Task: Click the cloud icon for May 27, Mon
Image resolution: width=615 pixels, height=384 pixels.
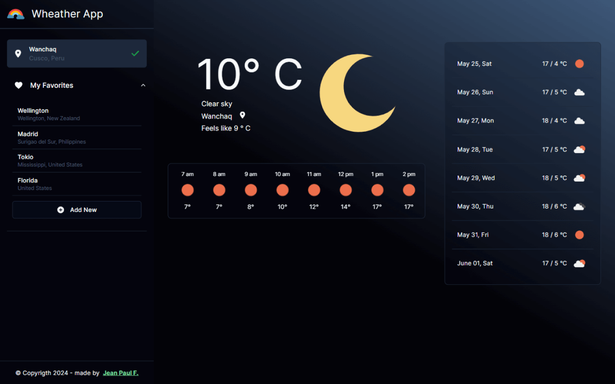Action: [579, 121]
